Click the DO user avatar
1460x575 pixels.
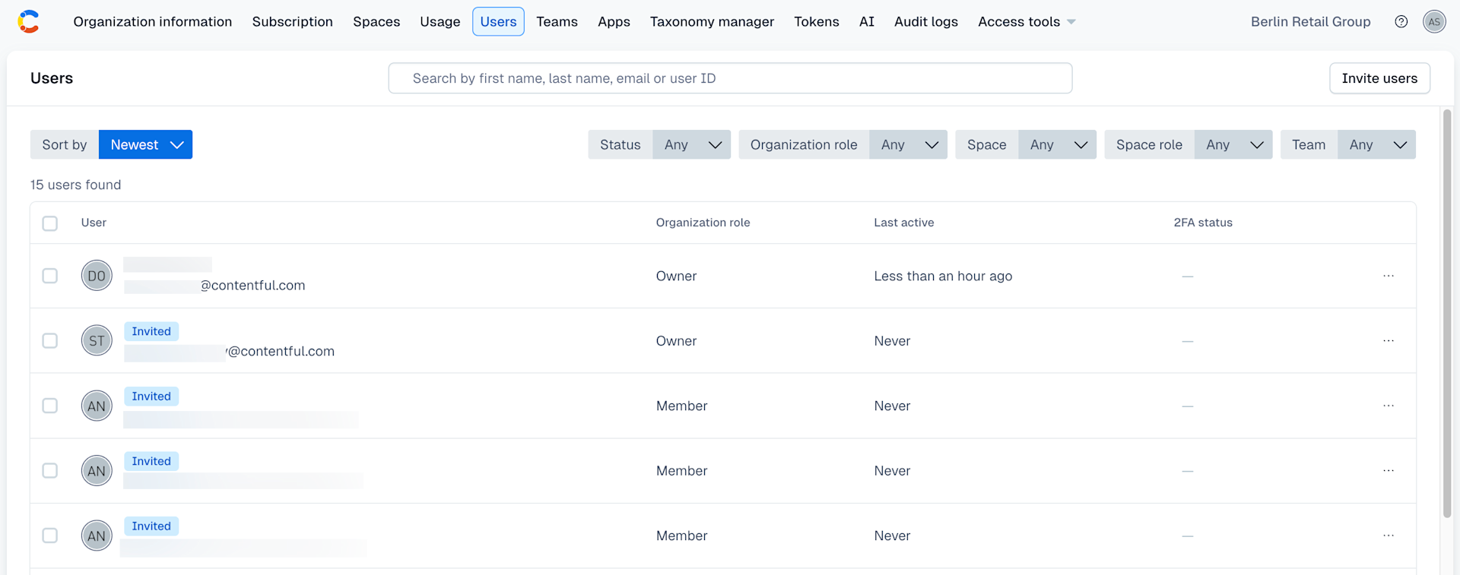[x=97, y=276]
